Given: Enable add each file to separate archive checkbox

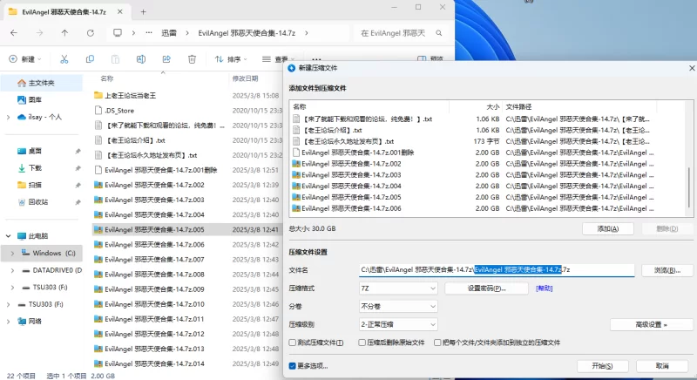Looking at the screenshot, I should pos(437,343).
